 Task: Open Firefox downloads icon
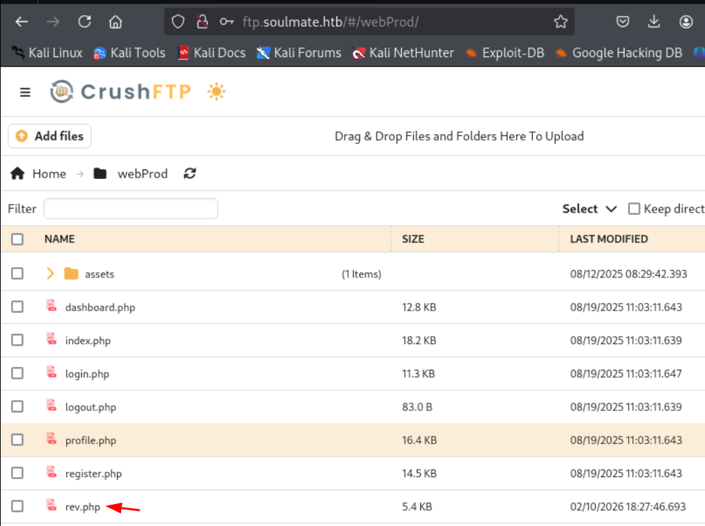[653, 21]
